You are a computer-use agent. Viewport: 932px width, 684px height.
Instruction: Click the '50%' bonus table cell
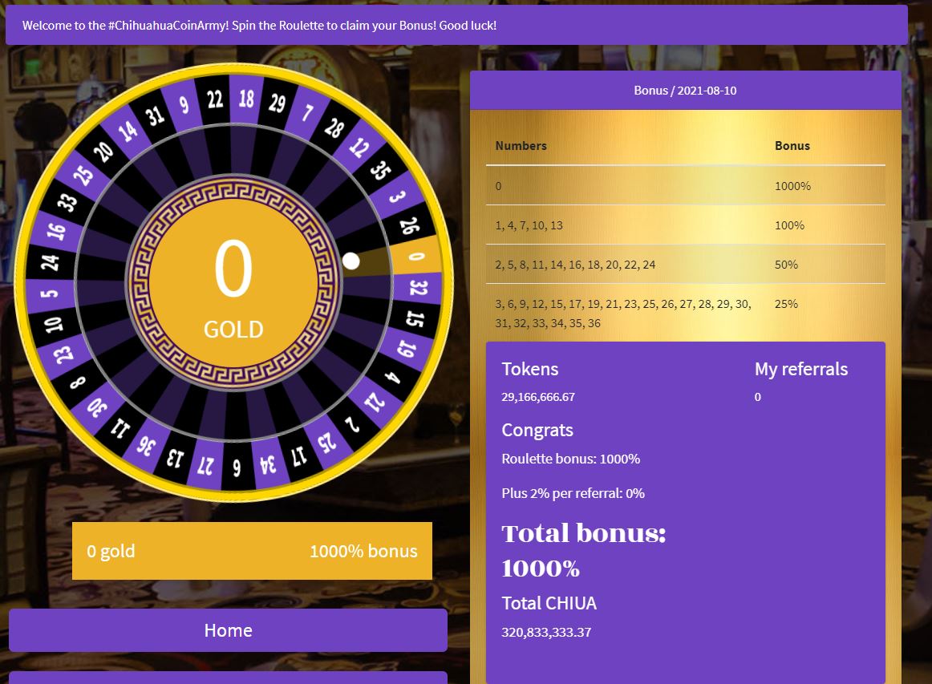click(x=786, y=265)
